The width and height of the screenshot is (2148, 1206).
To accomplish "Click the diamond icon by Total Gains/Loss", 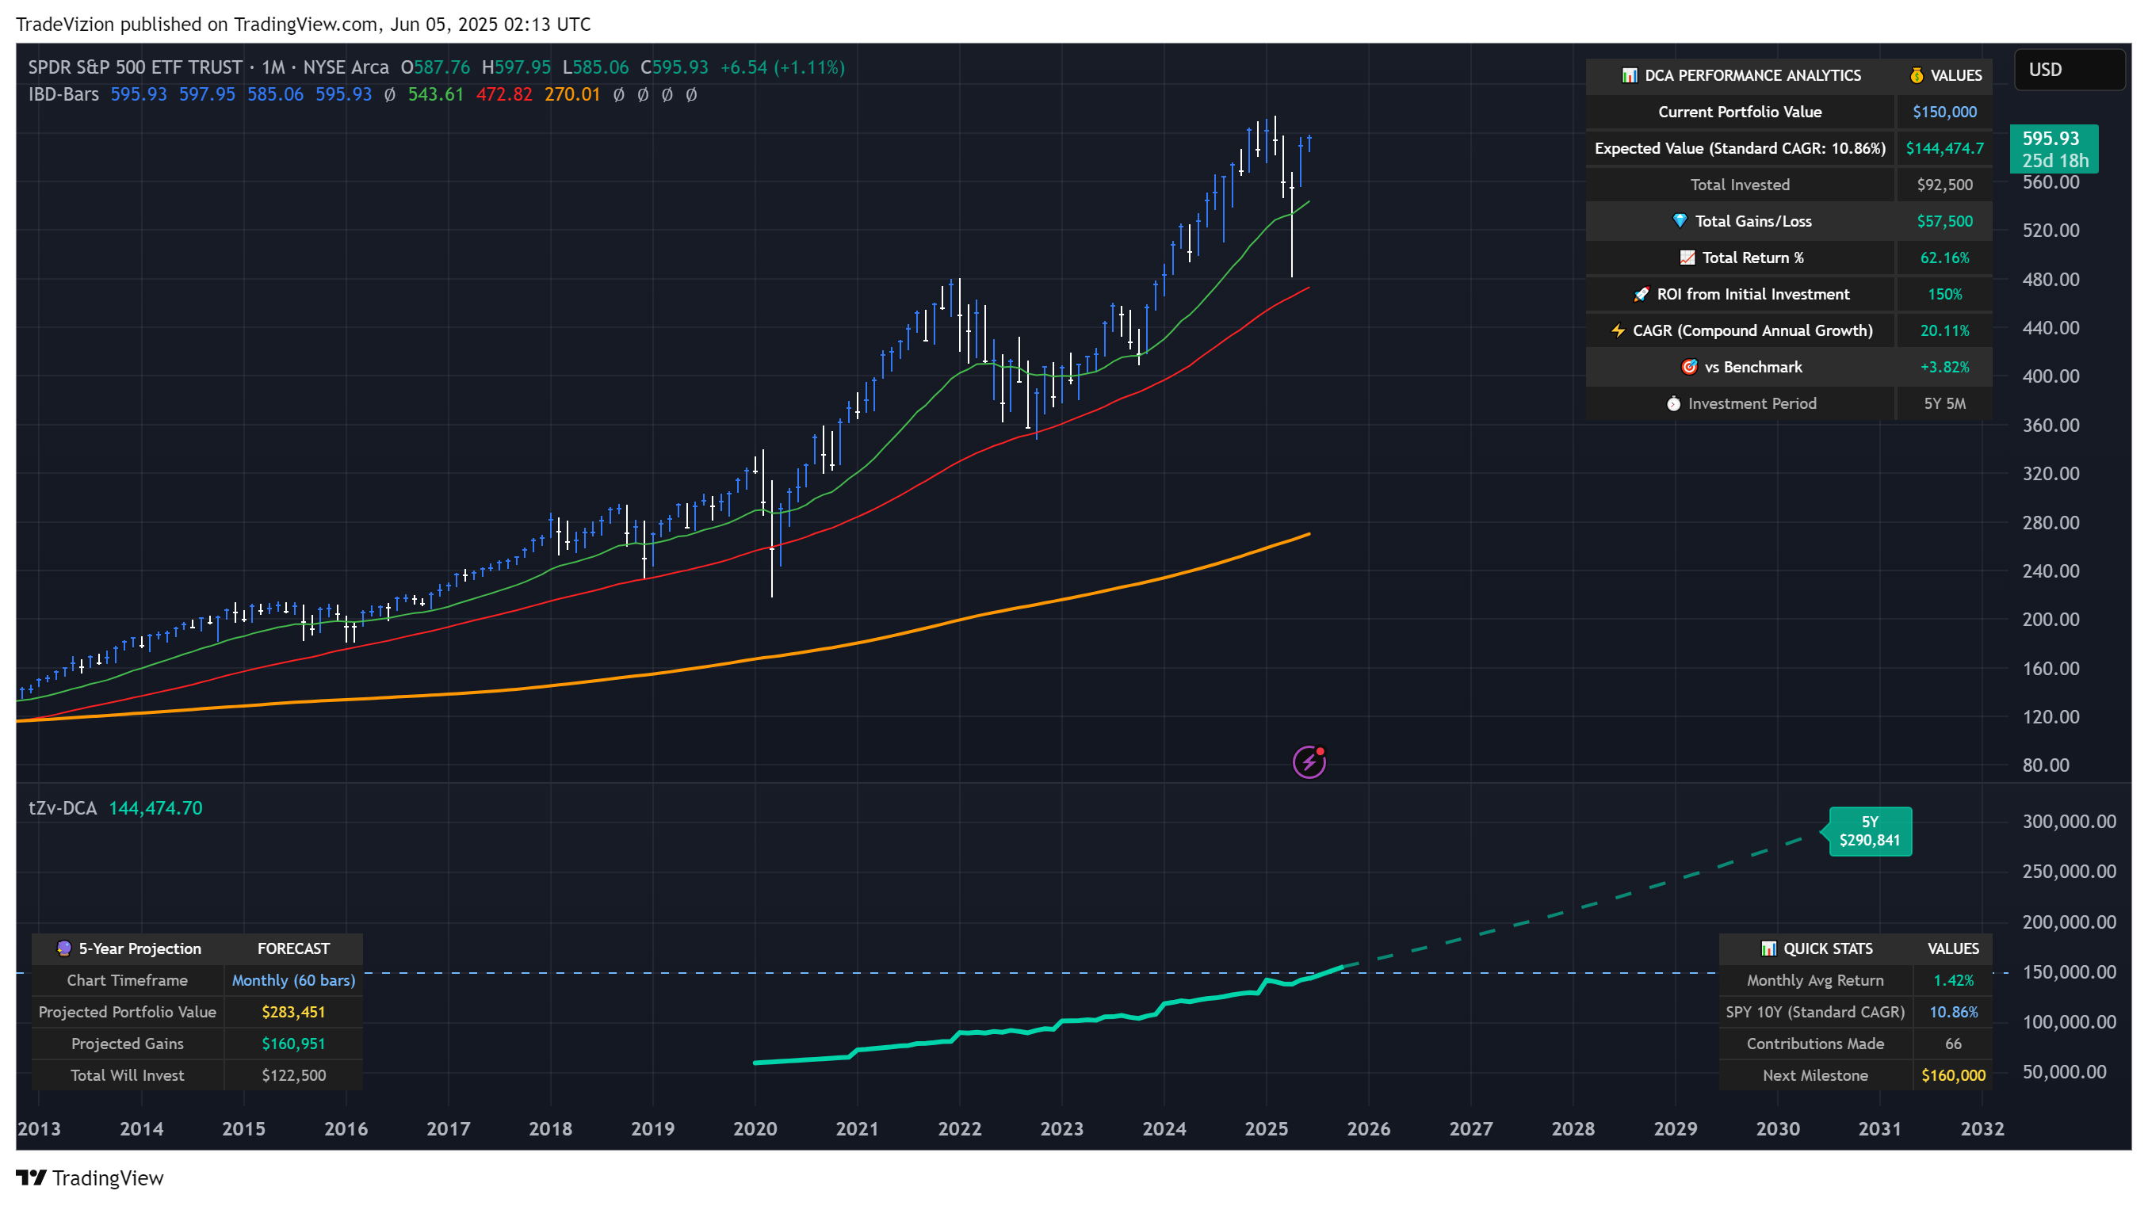I will point(1680,221).
